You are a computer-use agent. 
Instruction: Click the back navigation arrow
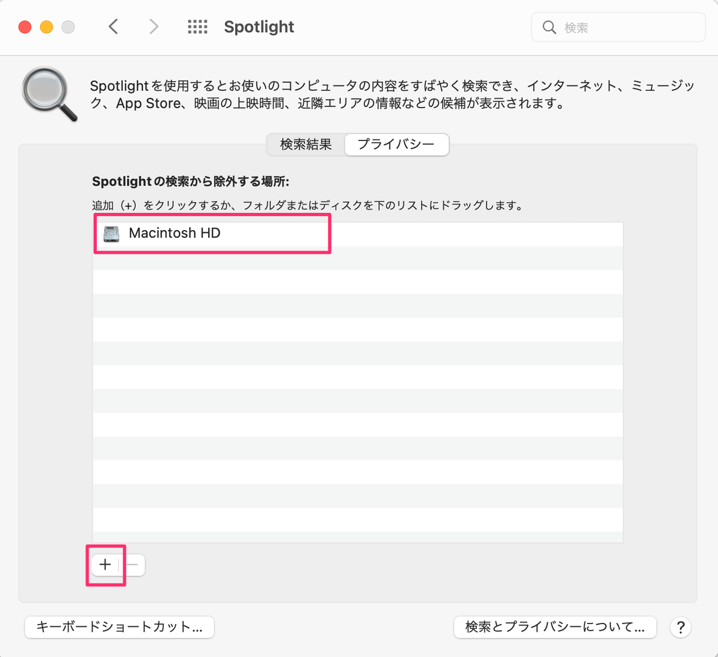(x=113, y=27)
